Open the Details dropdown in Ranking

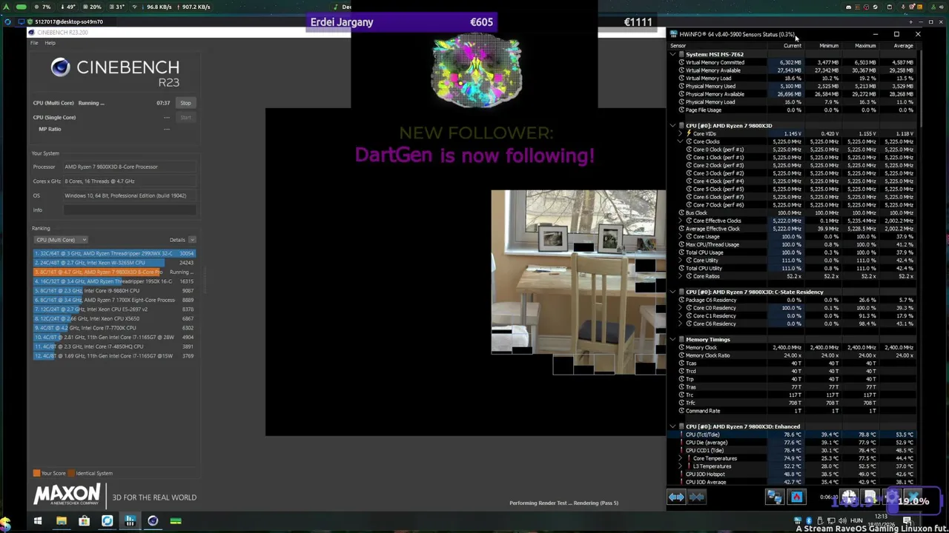pyautogui.click(x=182, y=240)
